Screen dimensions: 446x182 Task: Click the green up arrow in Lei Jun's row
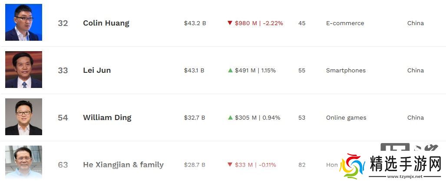230,70
